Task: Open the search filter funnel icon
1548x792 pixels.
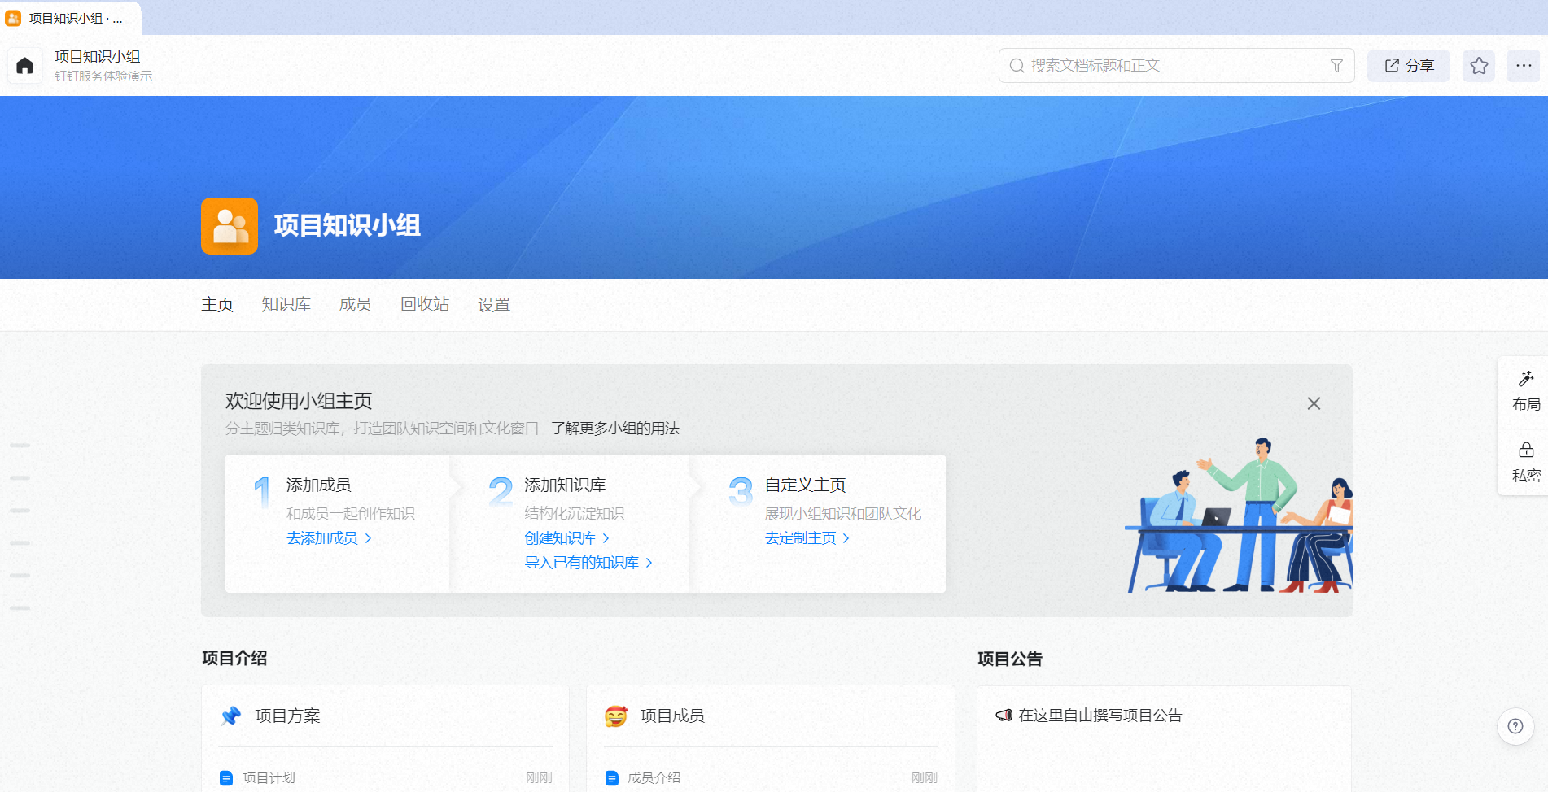Action: (x=1336, y=66)
